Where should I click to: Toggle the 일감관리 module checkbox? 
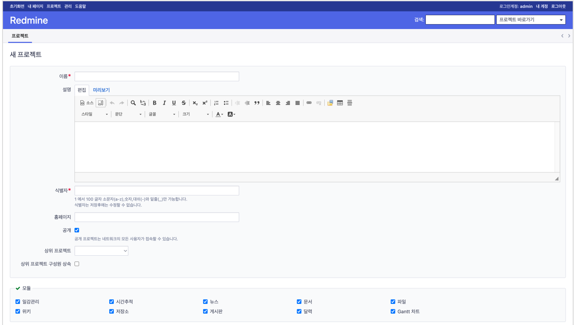point(18,302)
